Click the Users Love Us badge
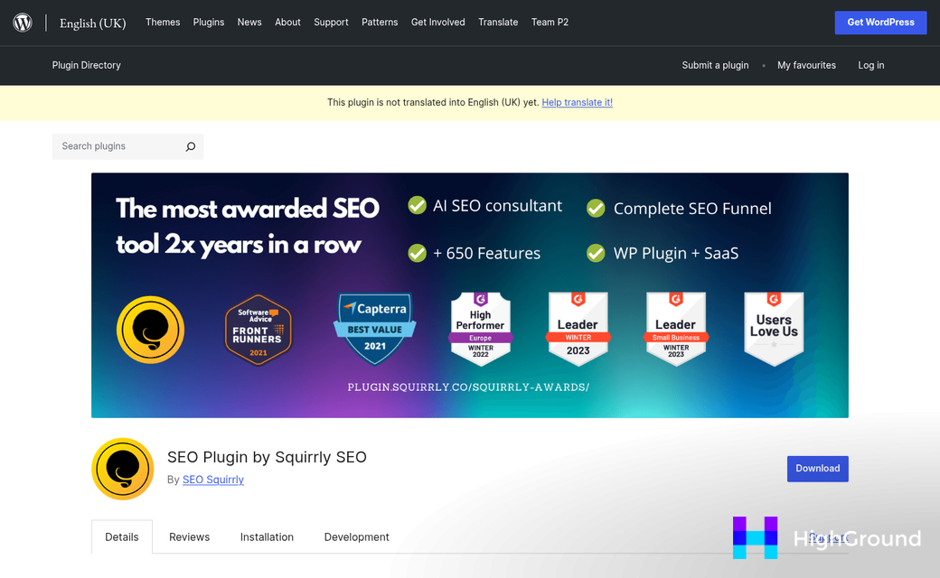 tap(774, 329)
